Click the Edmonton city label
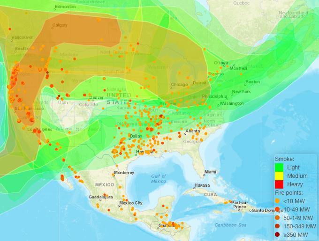Viewport: 319px width, 241px height. [x=65, y=7]
